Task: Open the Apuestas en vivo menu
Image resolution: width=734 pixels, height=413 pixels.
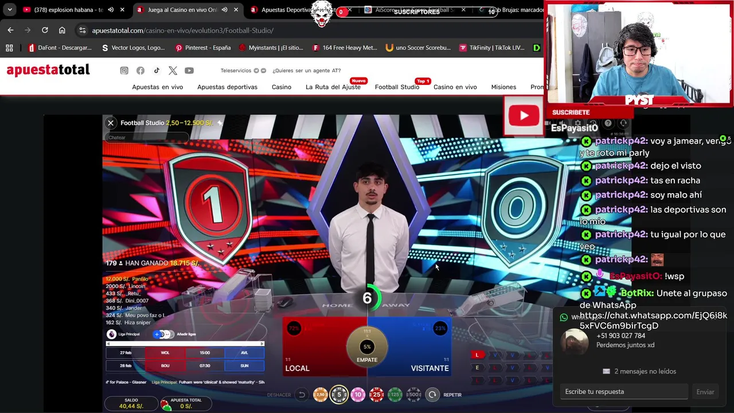Action: [x=158, y=87]
